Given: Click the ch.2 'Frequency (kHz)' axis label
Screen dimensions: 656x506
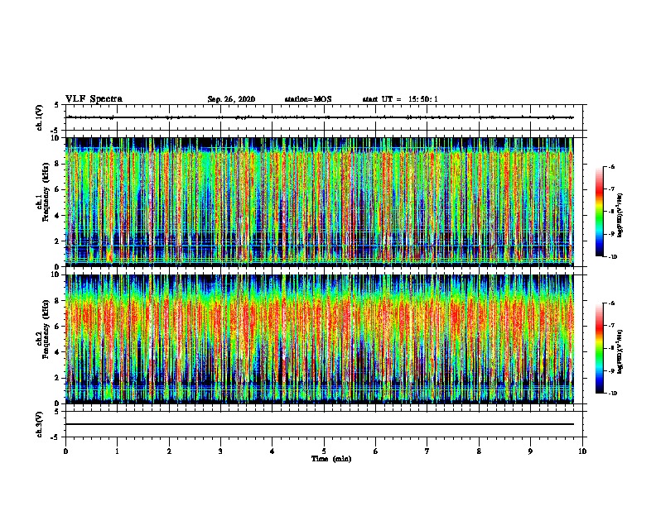Looking at the screenshot, I should 46,329.
